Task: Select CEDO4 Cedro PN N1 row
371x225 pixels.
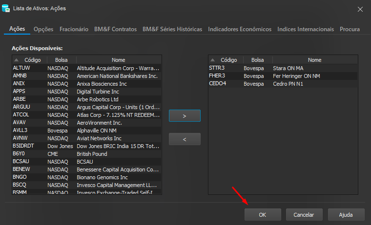Action: (283, 84)
